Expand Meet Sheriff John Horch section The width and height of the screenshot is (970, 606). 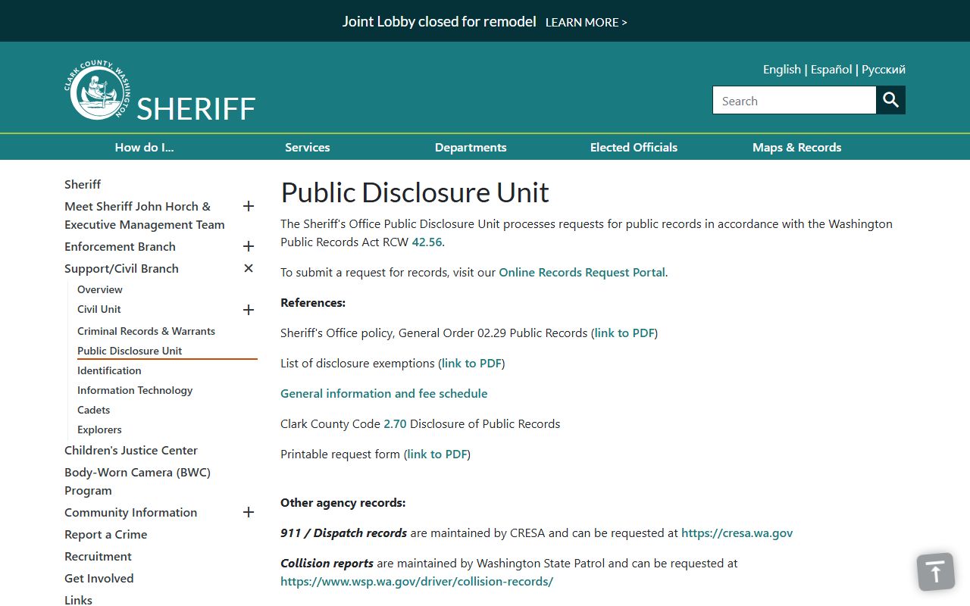click(248, 206)
